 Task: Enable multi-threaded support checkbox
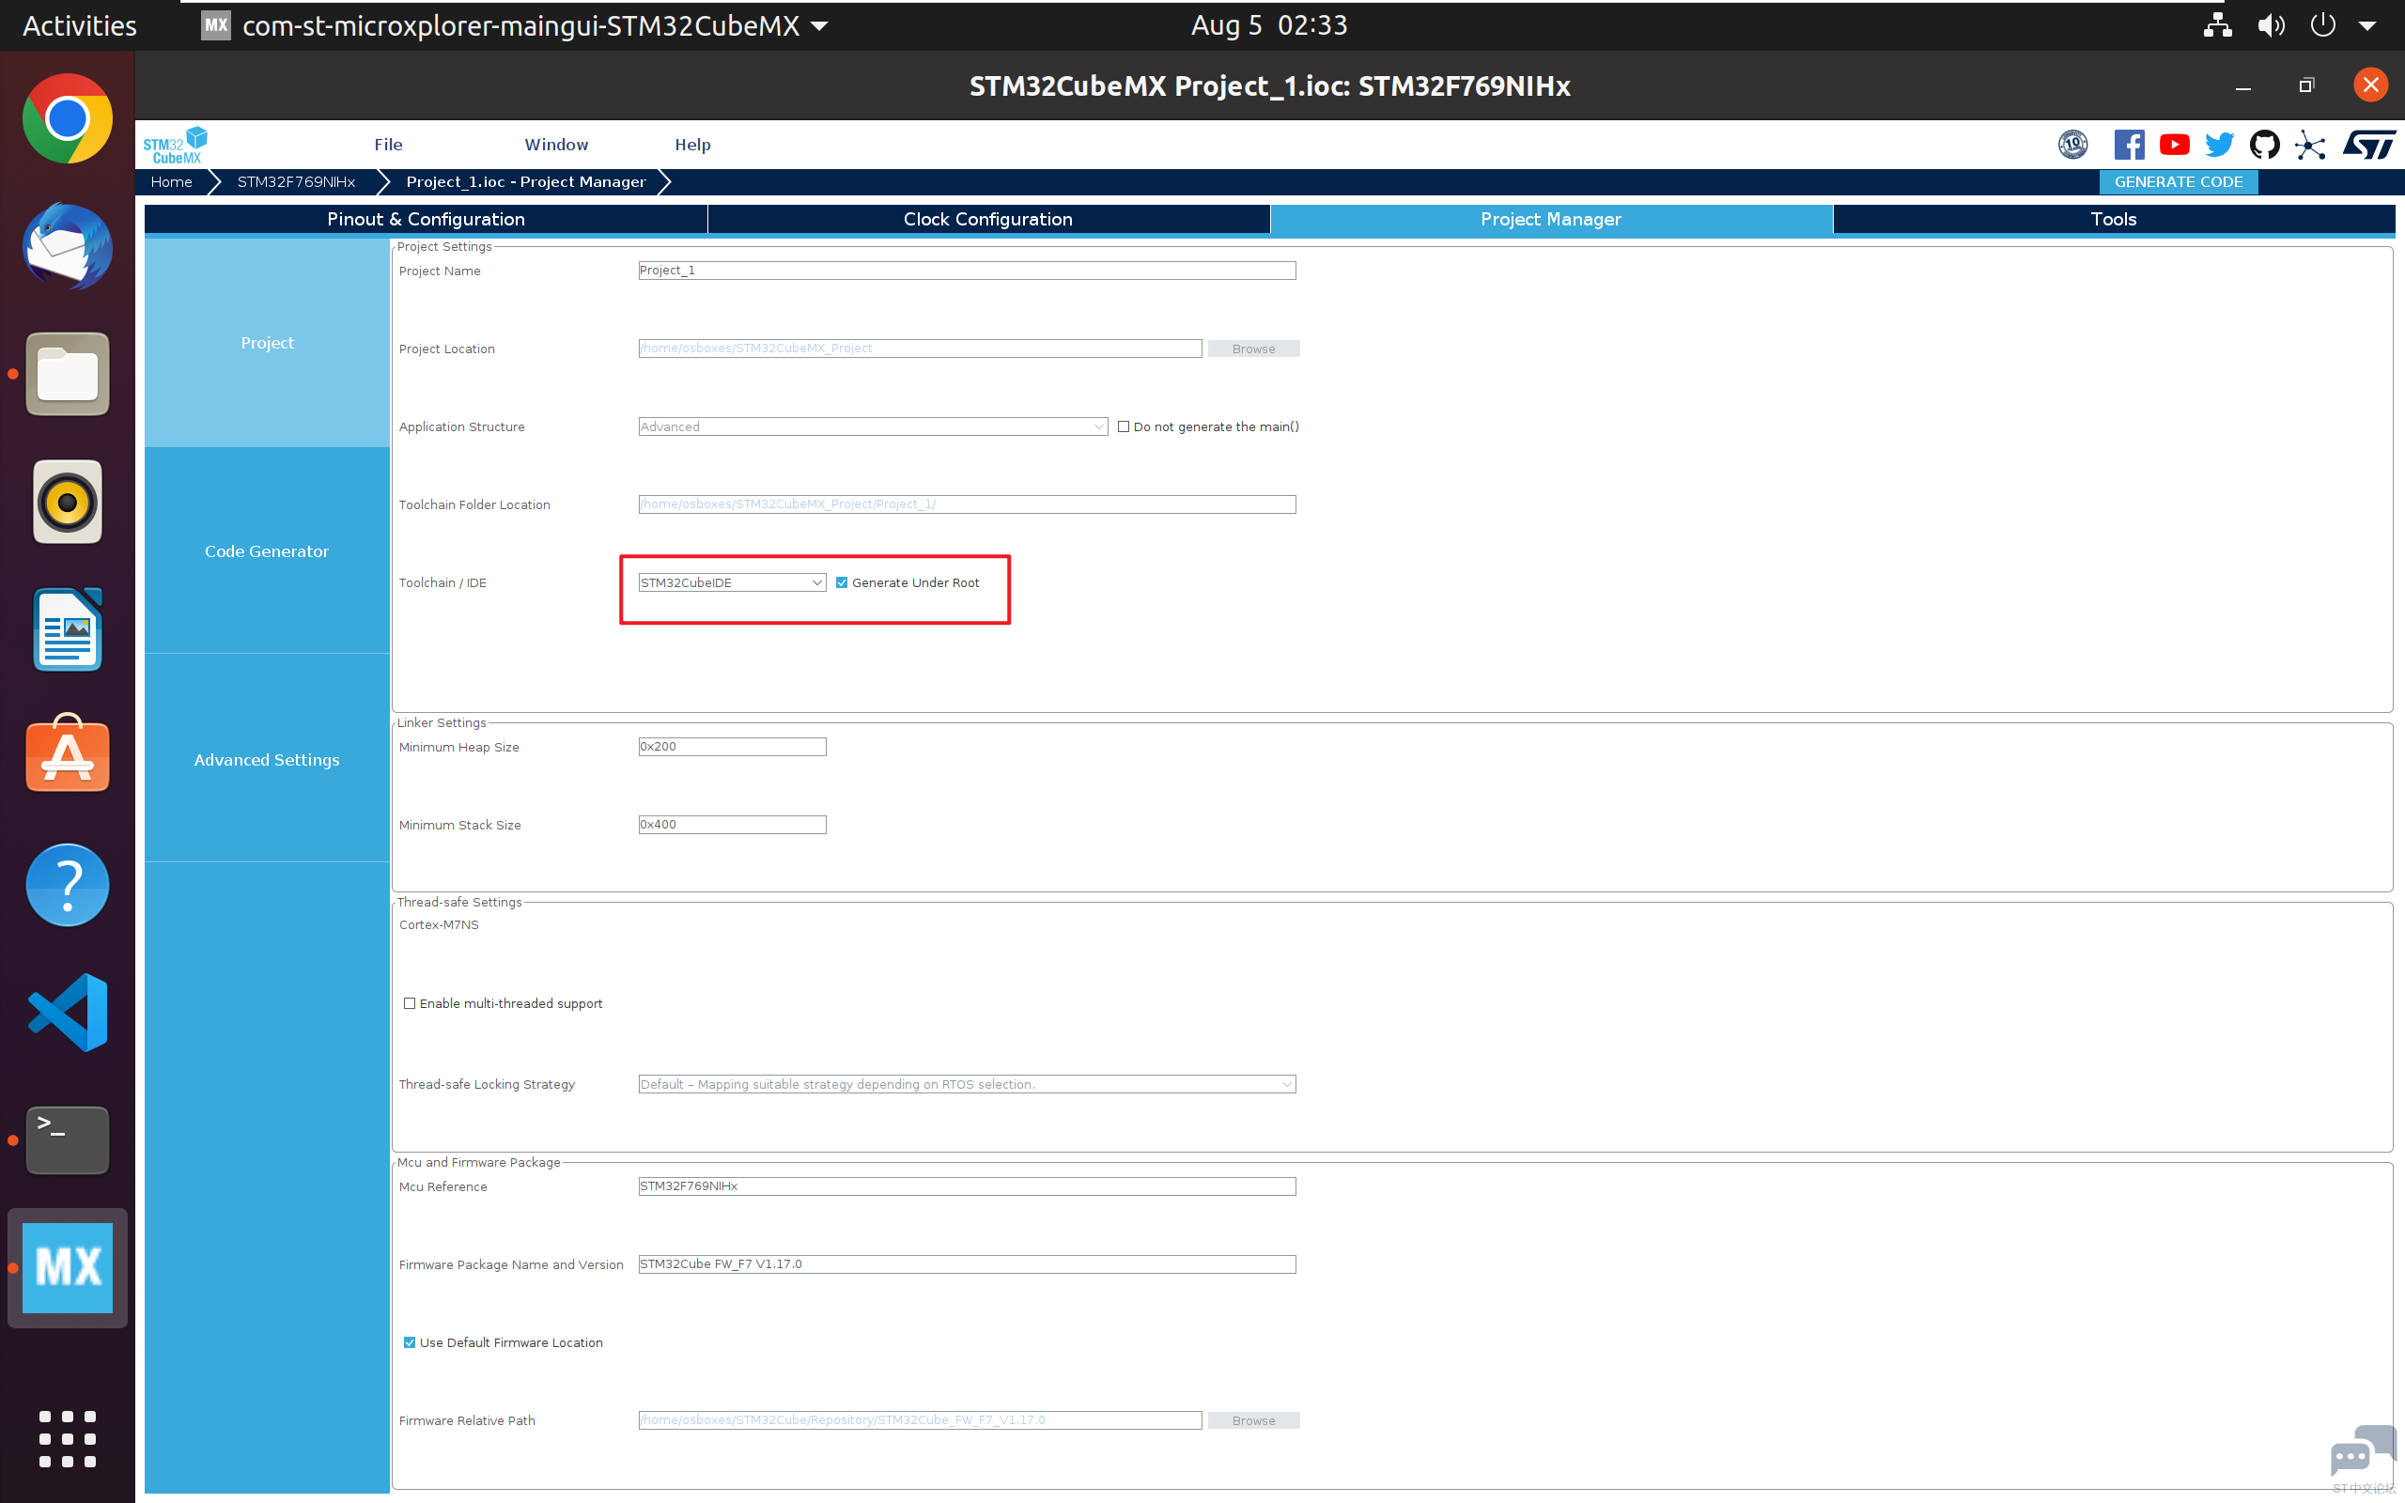(410, 1004)
